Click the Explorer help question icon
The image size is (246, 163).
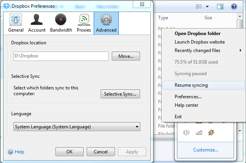[234, 7]
